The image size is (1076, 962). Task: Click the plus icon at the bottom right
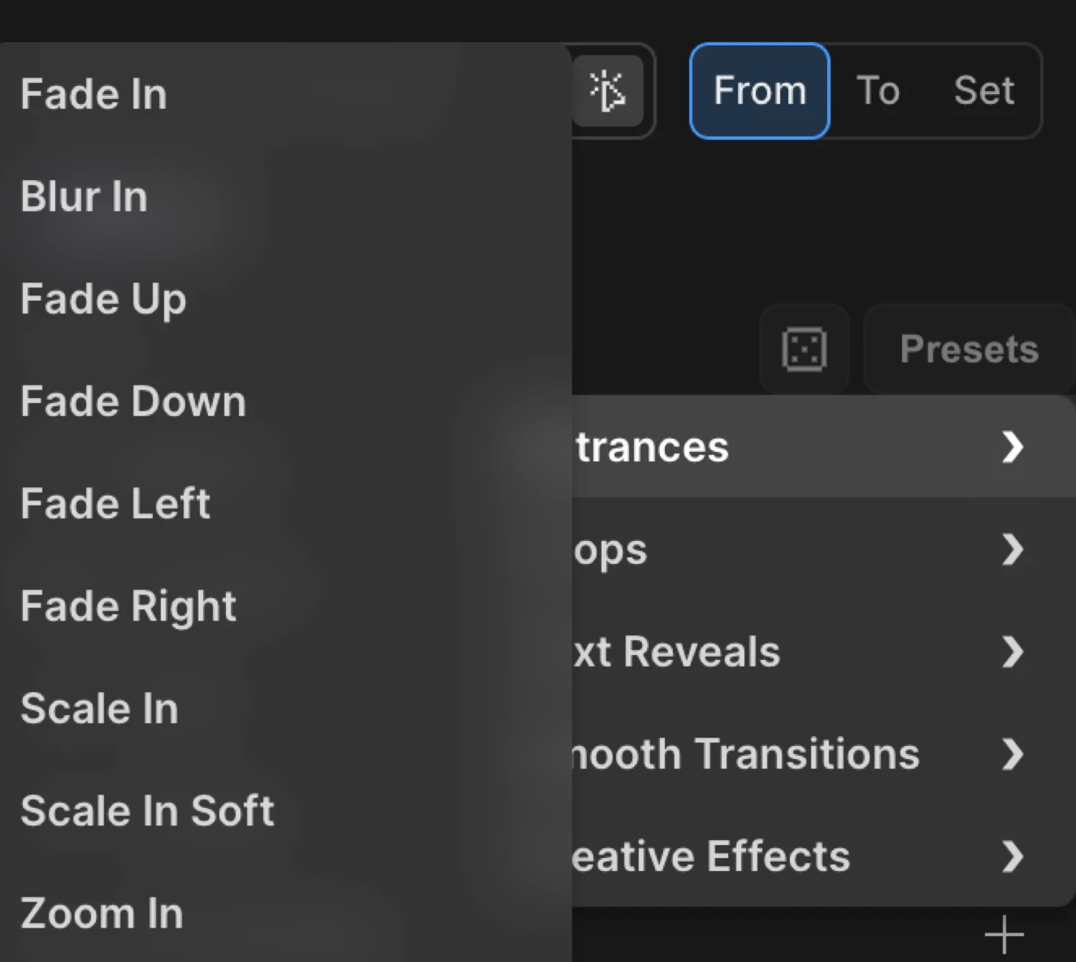[x=1004, y=933]
